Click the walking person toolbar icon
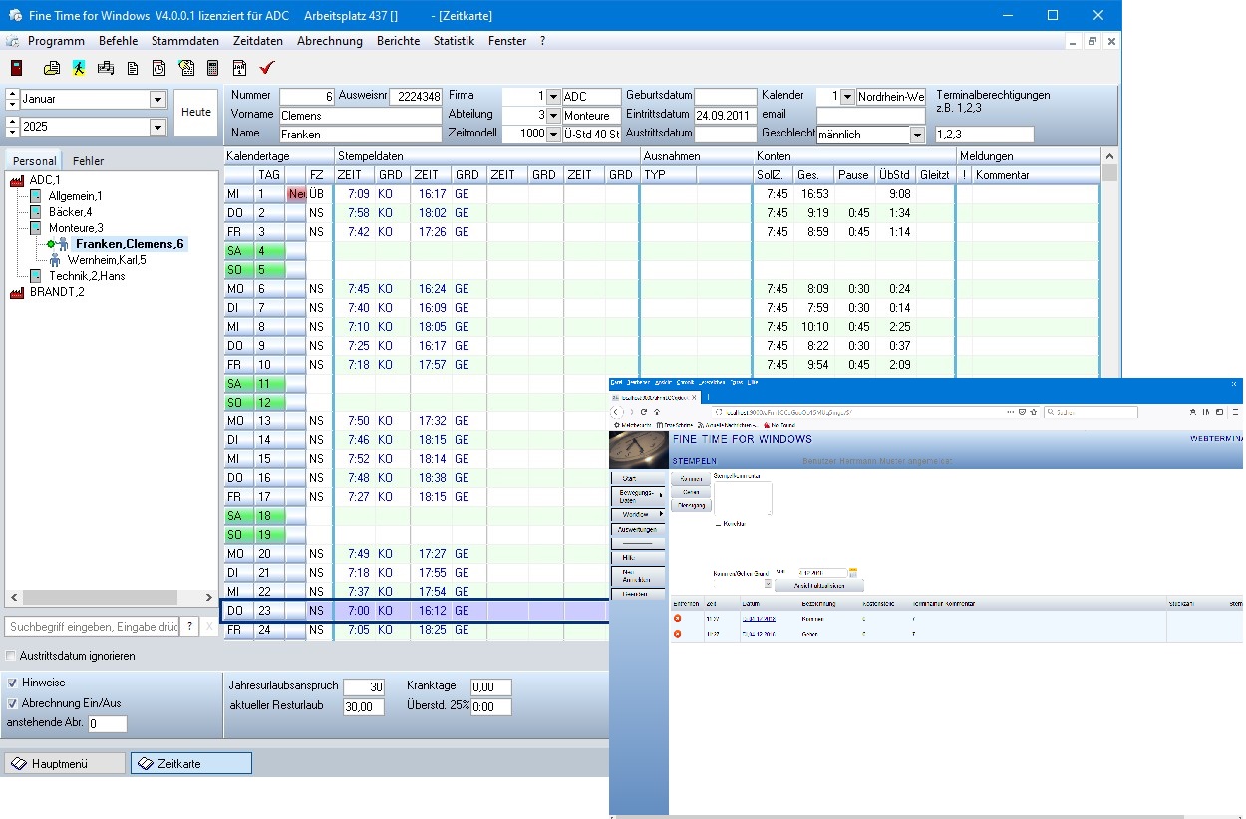Screen dimensions: 1246x819 pos(79,68)
